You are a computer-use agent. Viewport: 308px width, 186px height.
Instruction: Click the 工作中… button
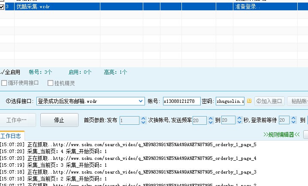17,120
